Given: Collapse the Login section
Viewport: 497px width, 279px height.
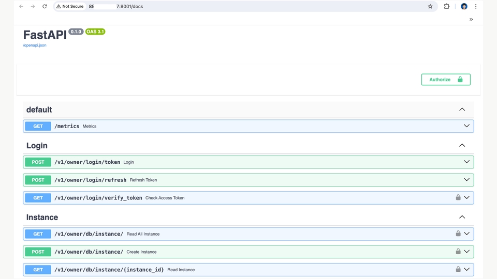Looking at the screenshot, I should 462,146.
